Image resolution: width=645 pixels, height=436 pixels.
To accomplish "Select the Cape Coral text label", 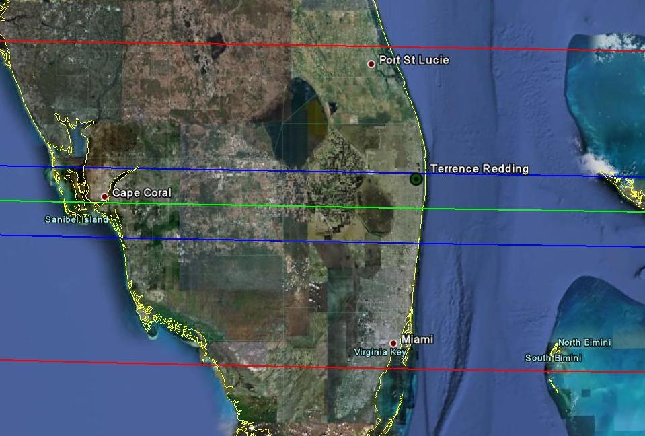I will coord(141,193).
